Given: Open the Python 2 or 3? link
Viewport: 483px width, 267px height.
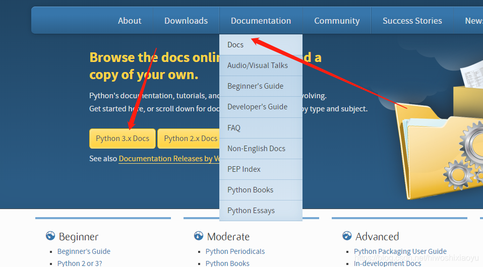Looking at the screenshot, I should coord(80,263).
